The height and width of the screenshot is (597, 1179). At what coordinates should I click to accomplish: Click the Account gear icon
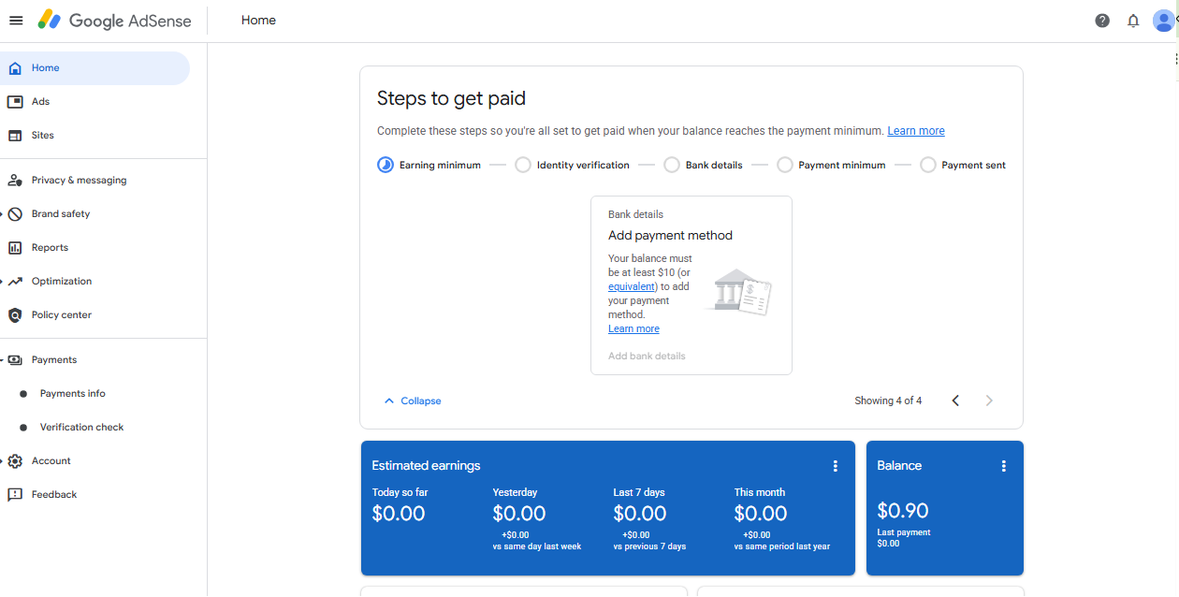pos(15,461)
